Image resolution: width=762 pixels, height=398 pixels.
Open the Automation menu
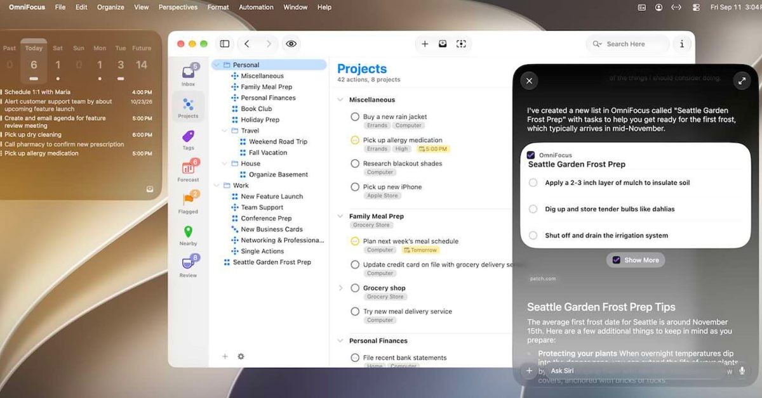[256, 8]
